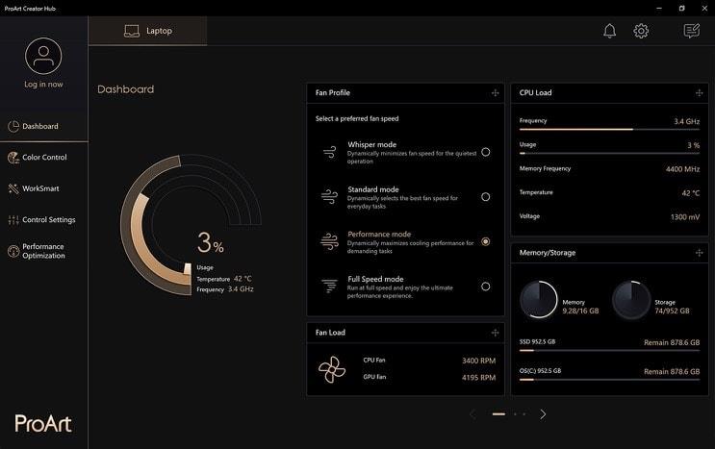Click the user profile avatar icon

43,56
